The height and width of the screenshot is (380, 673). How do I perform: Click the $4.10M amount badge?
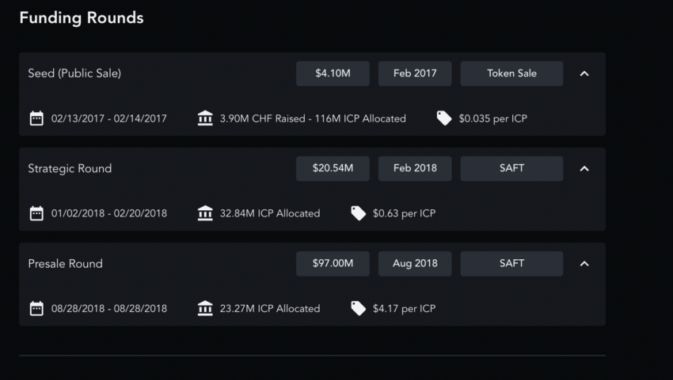click(333, 73)
